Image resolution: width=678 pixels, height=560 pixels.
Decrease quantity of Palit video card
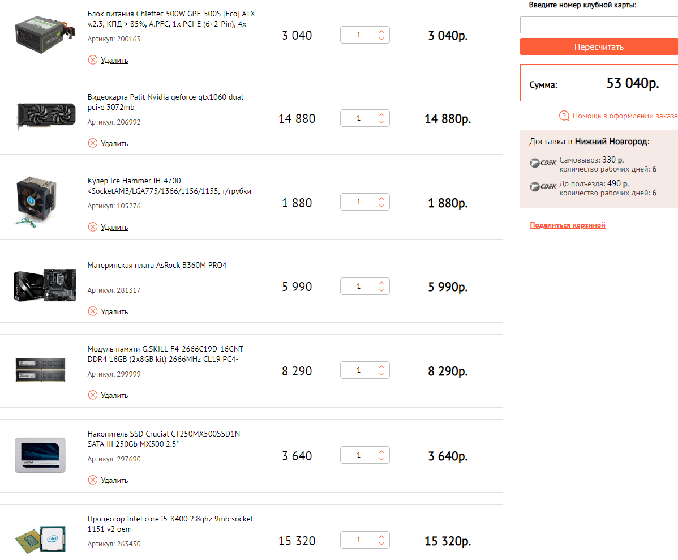[x=381, y=122]
